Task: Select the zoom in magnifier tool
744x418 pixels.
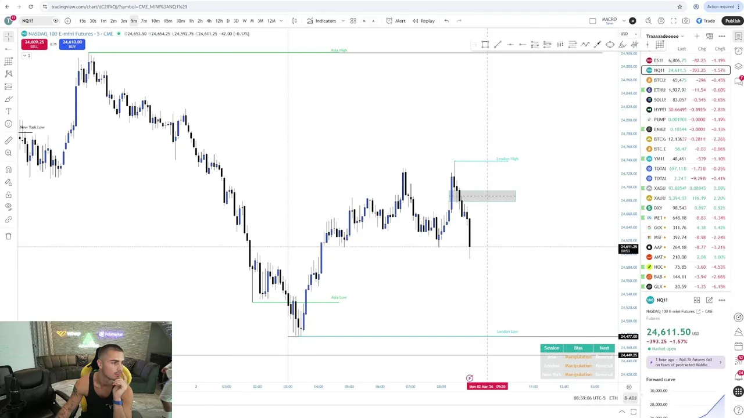Action: click(x=9, y=153)
